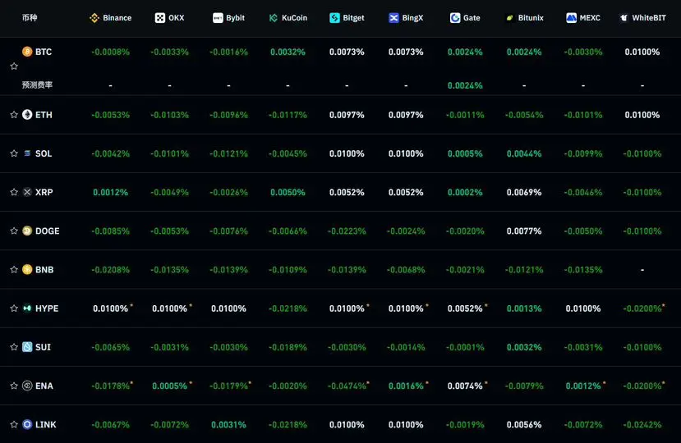Open the ETH symbol name
This screenshot has width=681, height=443.
point(44,115)
